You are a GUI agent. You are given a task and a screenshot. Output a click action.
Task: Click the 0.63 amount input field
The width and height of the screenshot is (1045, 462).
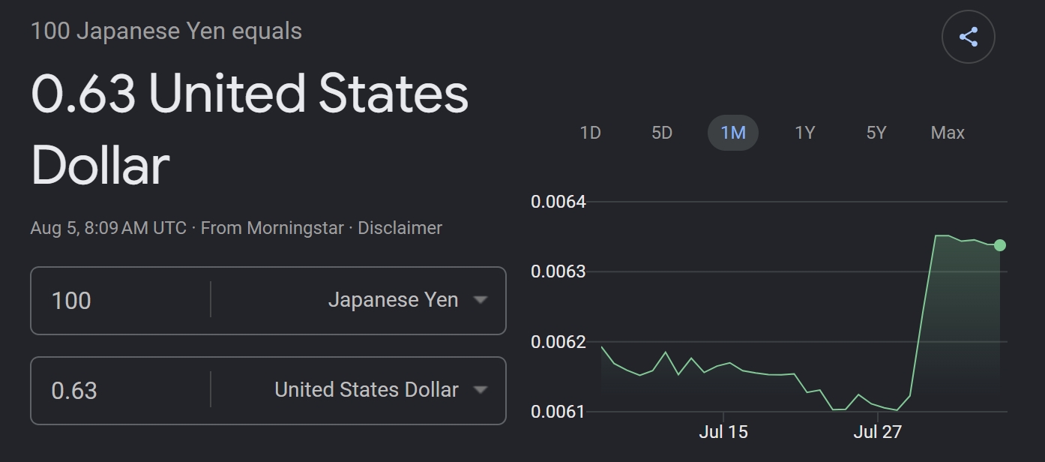120,391
